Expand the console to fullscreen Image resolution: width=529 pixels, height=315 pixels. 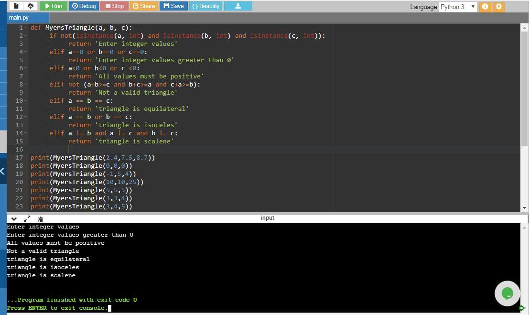(27, 218)
